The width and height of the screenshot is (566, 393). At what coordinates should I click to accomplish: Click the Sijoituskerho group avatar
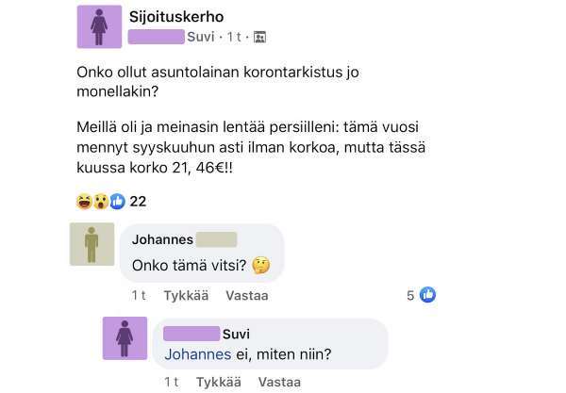99,25
